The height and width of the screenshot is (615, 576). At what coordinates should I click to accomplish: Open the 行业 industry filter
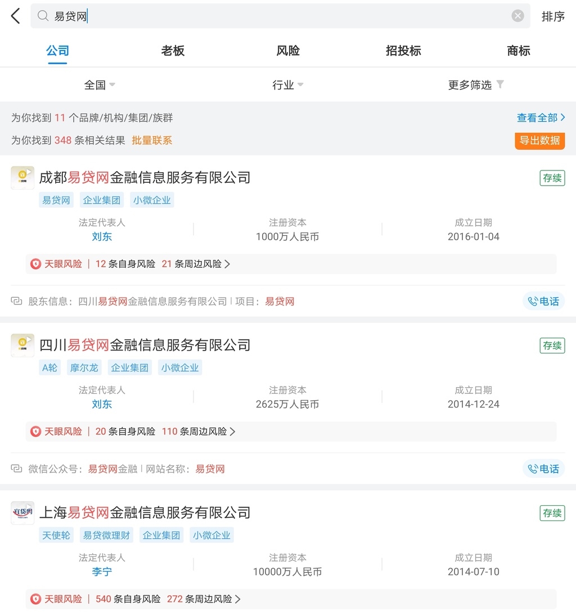pos(287,84)
